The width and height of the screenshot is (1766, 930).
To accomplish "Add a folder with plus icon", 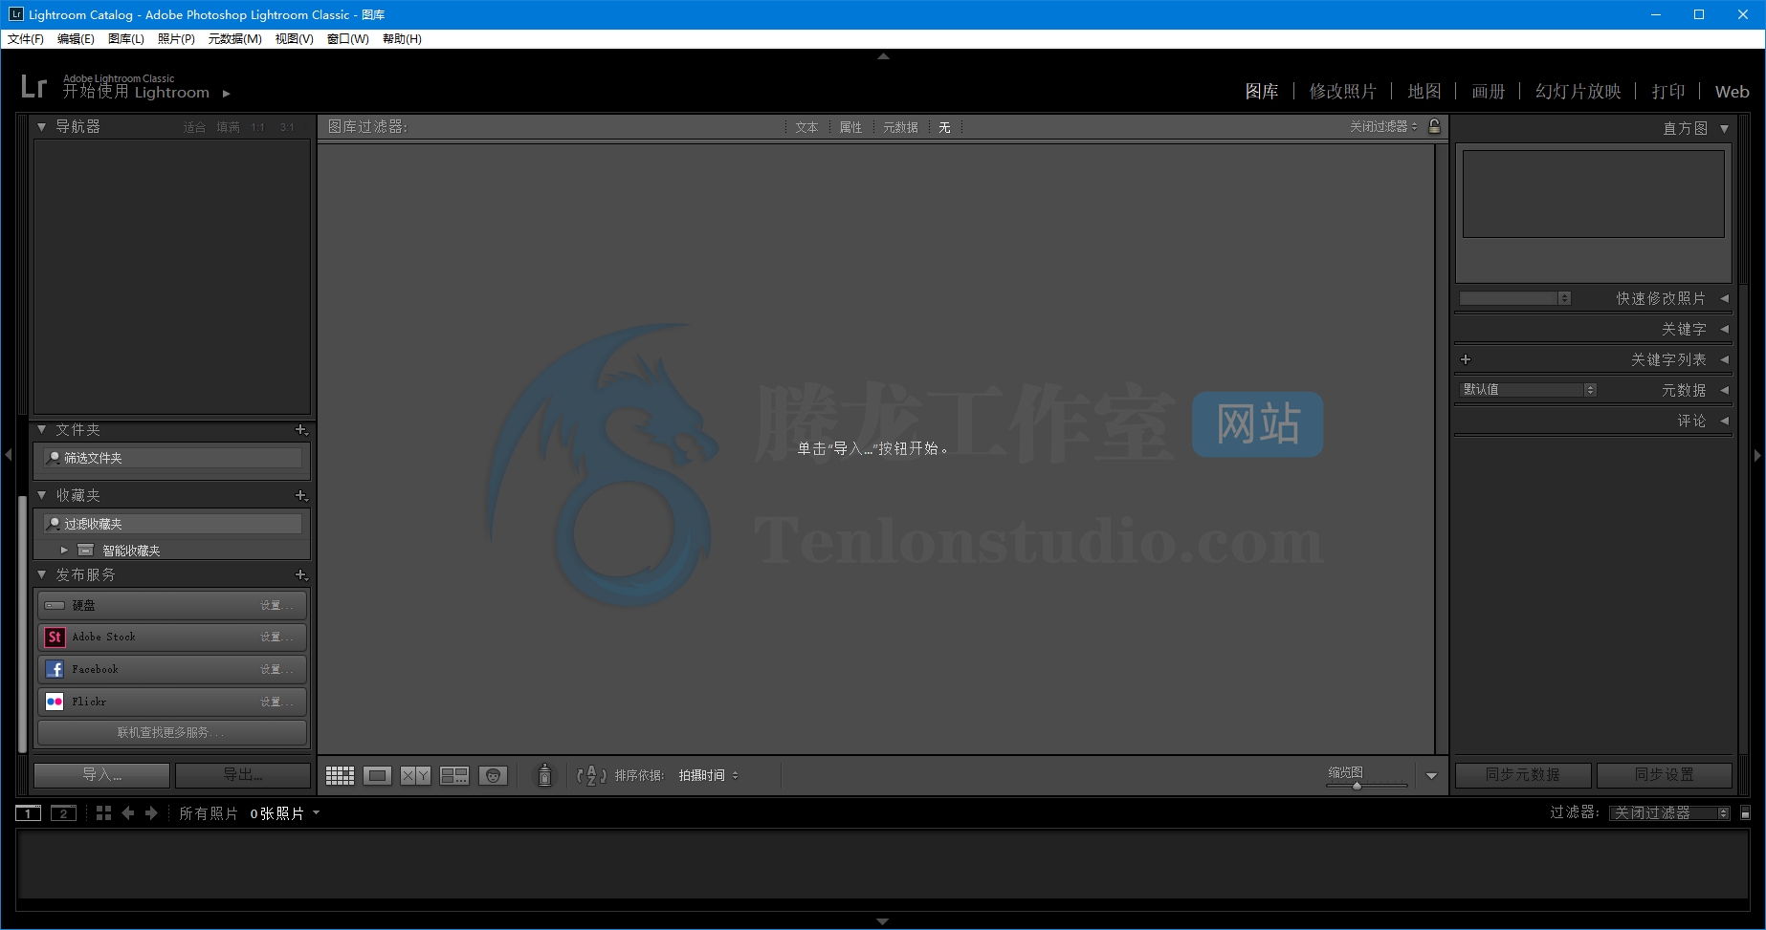I will (301, 430).
